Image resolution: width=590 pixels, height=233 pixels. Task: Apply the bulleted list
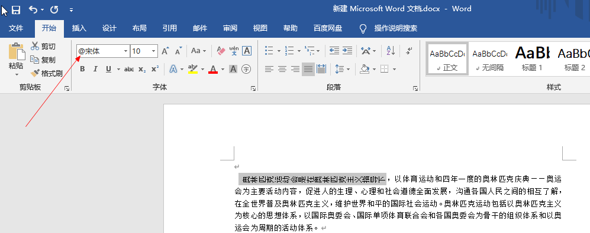pyautogui.click(x=269, y=51)
